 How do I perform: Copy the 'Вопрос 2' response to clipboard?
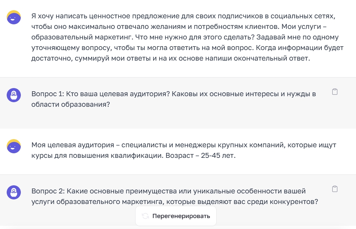point(335,189)
